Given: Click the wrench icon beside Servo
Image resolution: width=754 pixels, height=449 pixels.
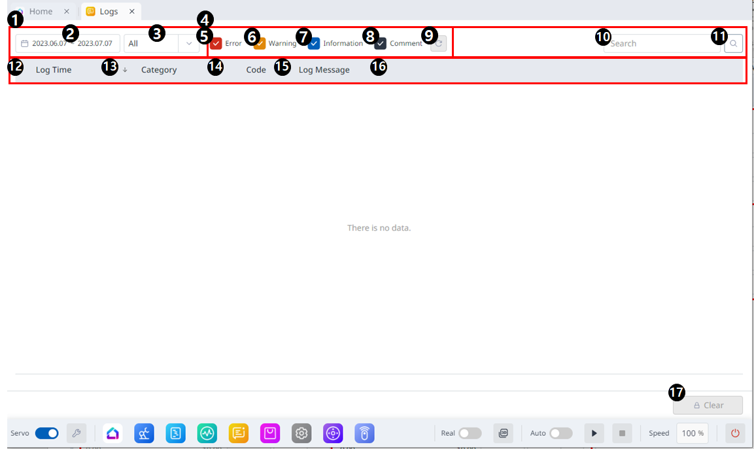Looking at the screenshot, I should coord(77,433).
